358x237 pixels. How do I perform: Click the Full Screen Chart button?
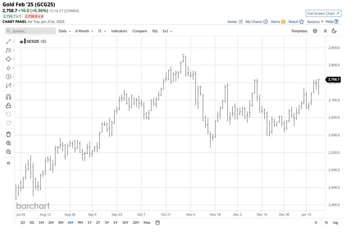(x=323, y=13)
